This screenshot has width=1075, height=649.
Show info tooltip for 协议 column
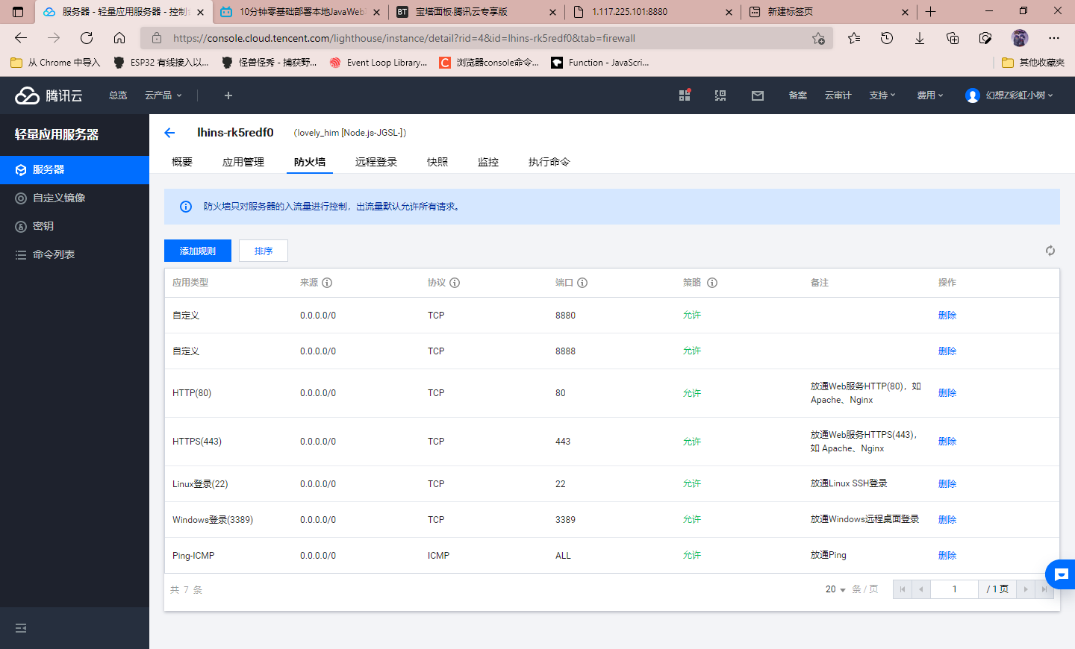click(x=455, y=283)
